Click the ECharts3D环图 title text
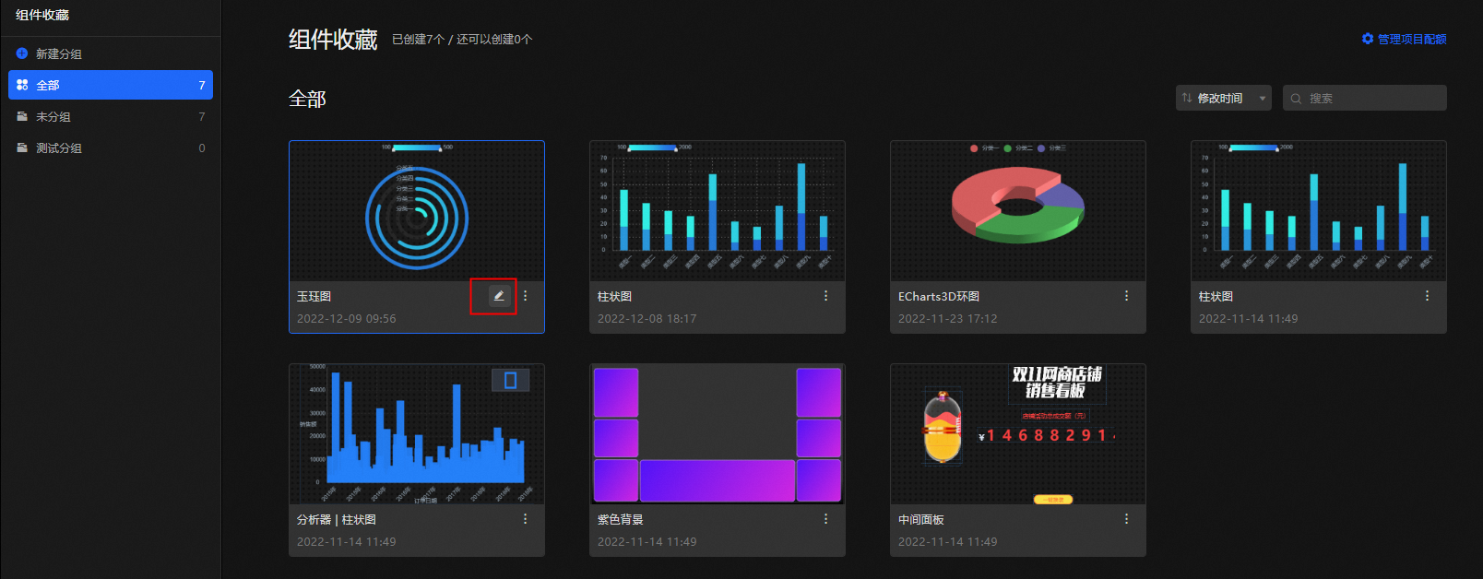The width and height of the screenshot is (1483, 579). point(939,297)
